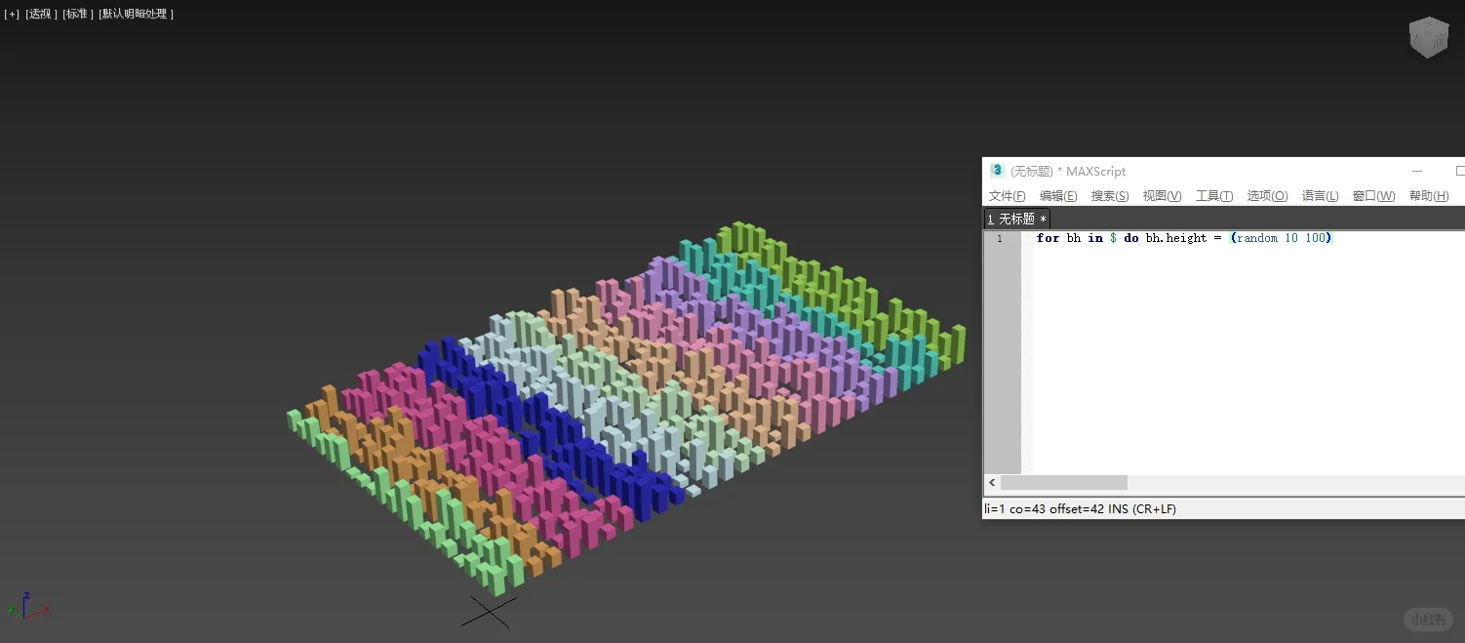Select the 无标题 script tab
Image resolution: width=1465 pixels, height=643 pixels.
[x=1016, y=219]
